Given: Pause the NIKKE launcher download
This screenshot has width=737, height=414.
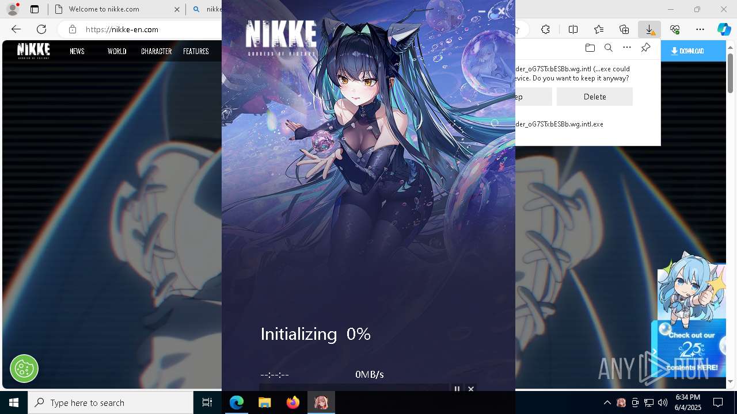Looking at the screenshot, I should 457,389.
